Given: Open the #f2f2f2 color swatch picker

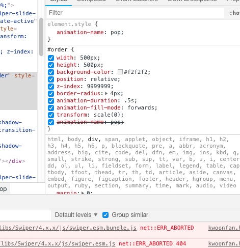Looking at the screenshot, I should click(120, 72).
